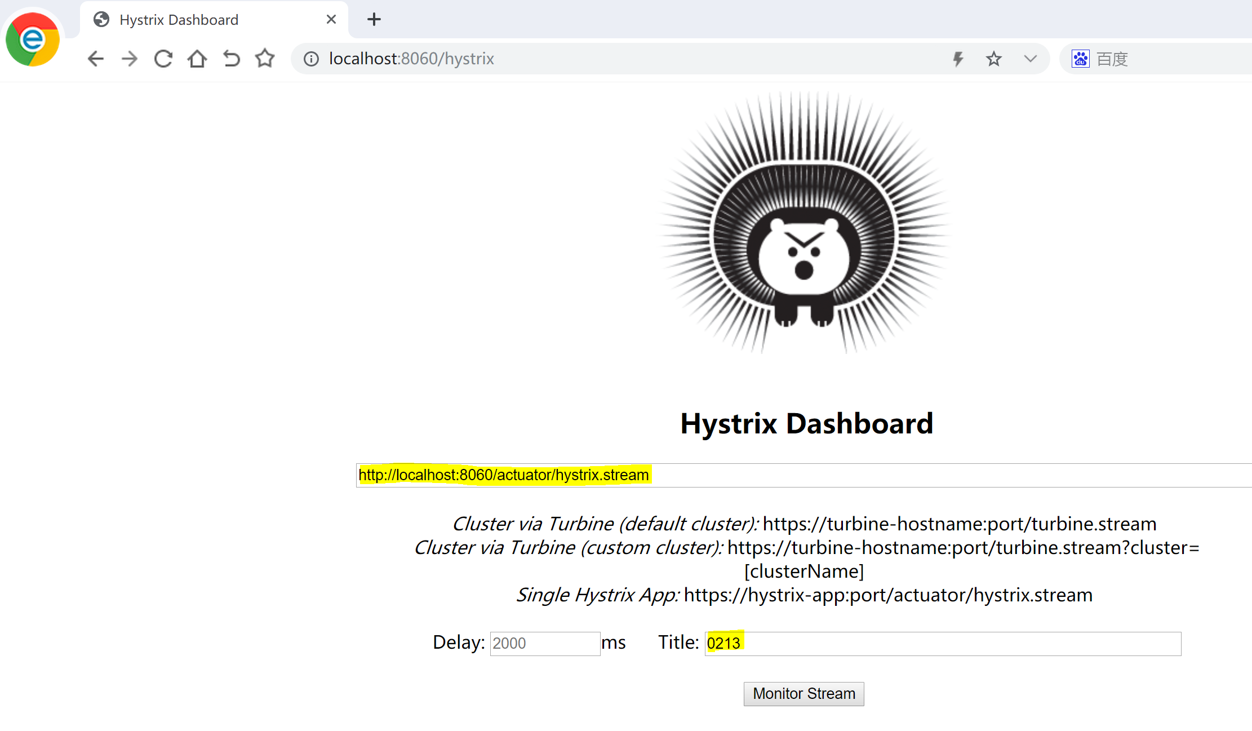Click the Baidu paw search engine icon

(x=1080, y=59)
